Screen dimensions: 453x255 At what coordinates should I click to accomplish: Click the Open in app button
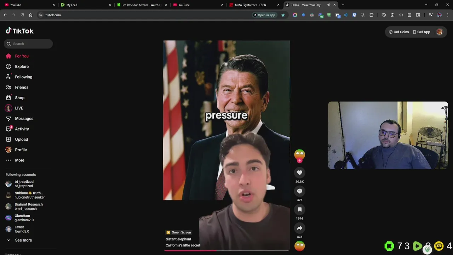click(264, 15)
